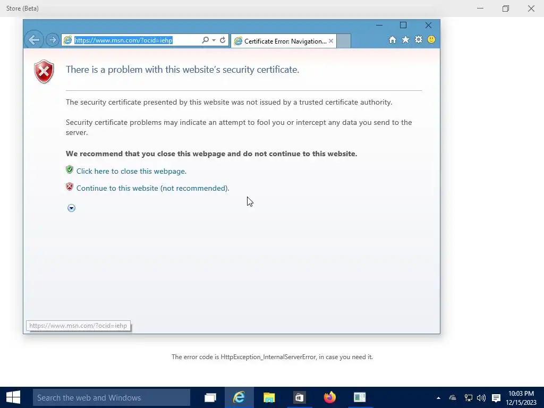Click the search magnifier in address bar
The height and width of the screenshot is (408, 544).
pos(206,40)
